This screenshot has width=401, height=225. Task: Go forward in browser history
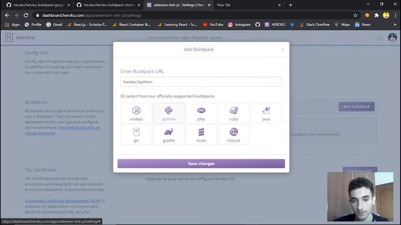(x=16, y=15)
